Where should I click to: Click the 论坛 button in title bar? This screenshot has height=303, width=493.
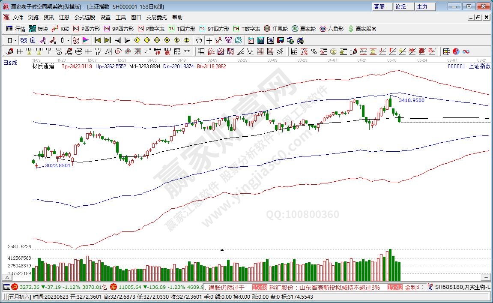click(401, 6)
